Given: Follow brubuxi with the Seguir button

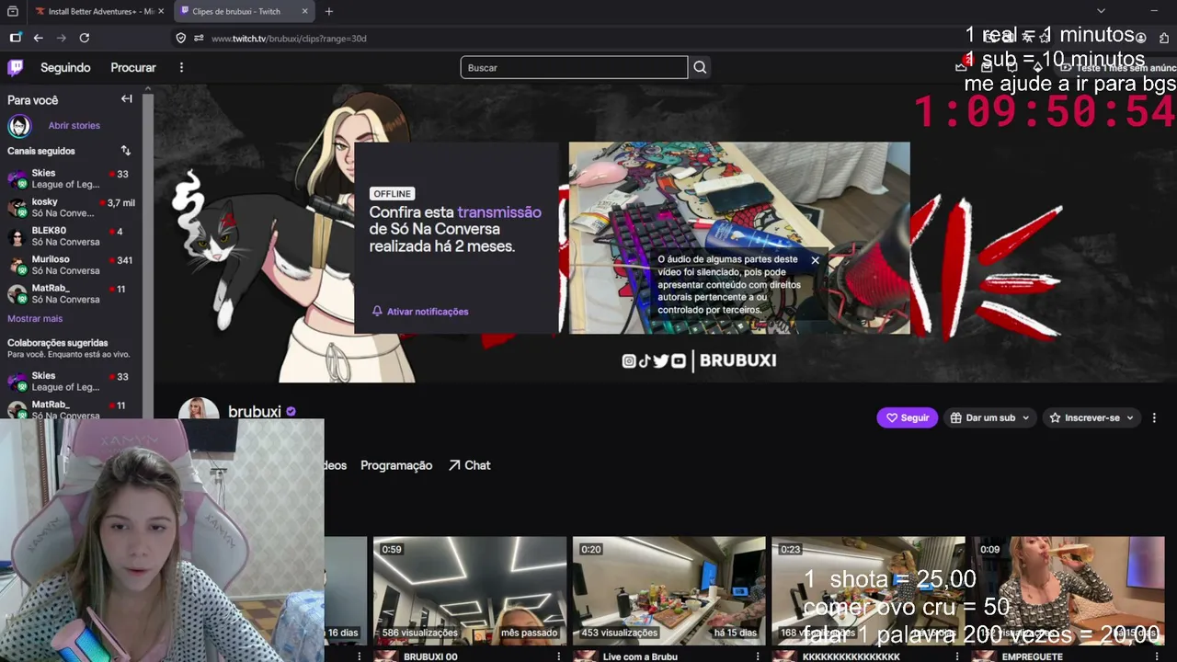Looking at the screenshot, I should click(907, 417).
